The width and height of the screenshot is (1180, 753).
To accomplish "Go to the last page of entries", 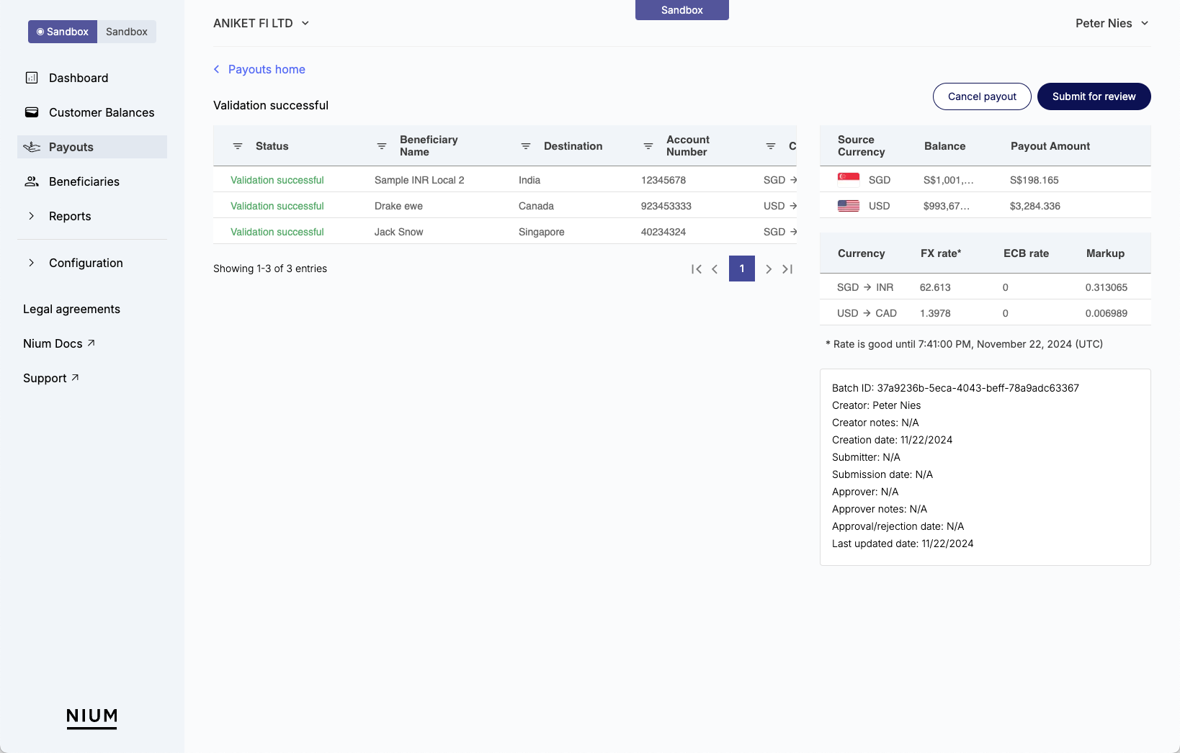I will 787,269.
